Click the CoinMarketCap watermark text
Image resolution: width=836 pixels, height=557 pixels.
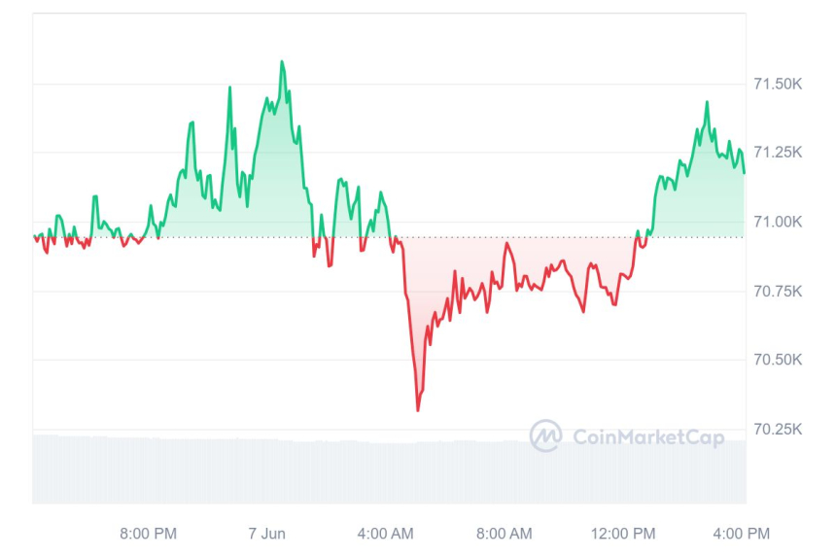[x=645, y=437]
